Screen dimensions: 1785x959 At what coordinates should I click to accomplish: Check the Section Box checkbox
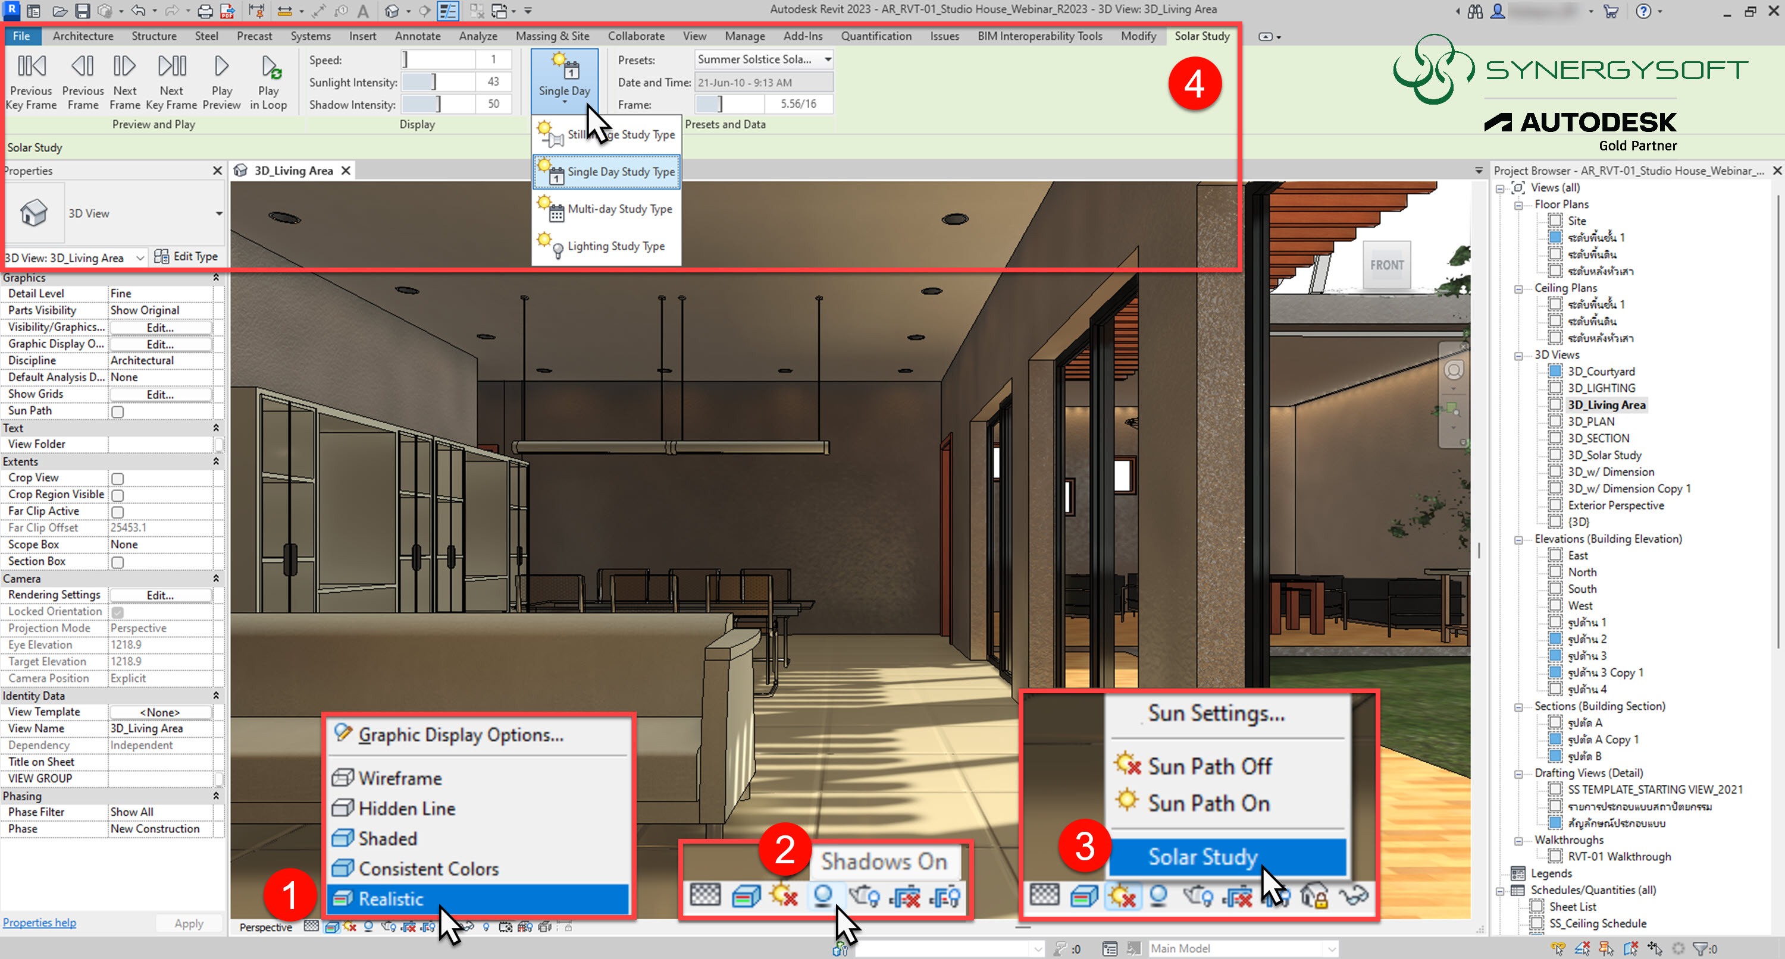tap(118, 563)
